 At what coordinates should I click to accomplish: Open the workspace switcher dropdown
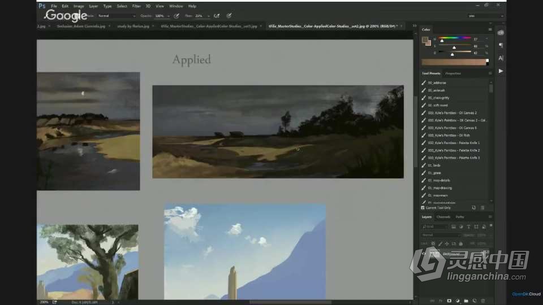485,16
